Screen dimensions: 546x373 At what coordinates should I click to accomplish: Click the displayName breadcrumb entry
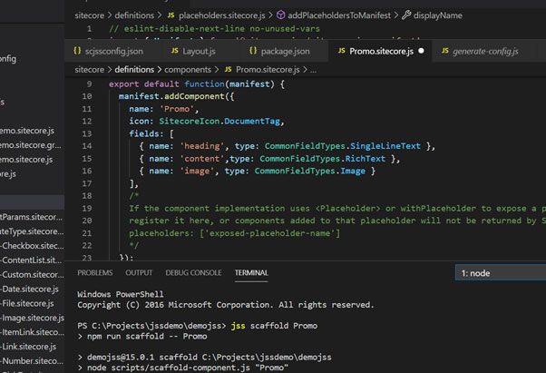coord(438,15)
